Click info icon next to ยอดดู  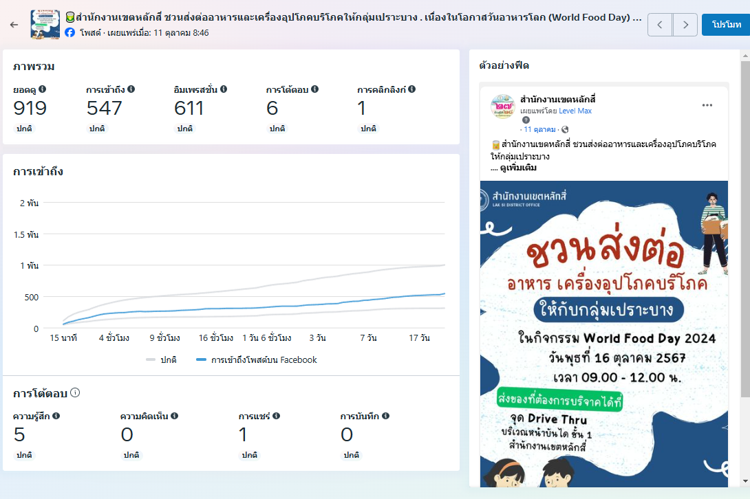(x=43, y=89)
